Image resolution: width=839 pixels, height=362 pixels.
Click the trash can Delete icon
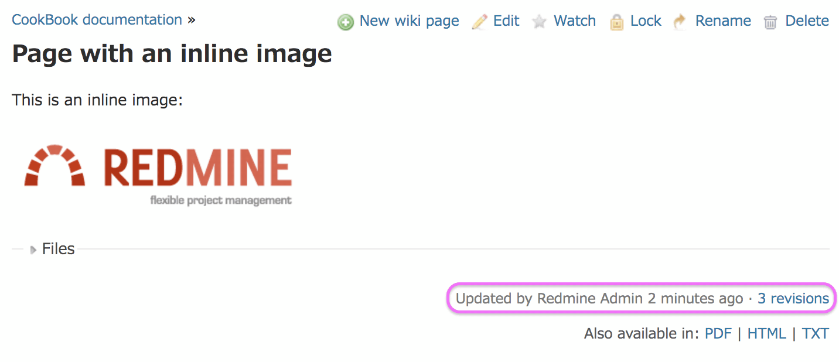click(770, 22)
